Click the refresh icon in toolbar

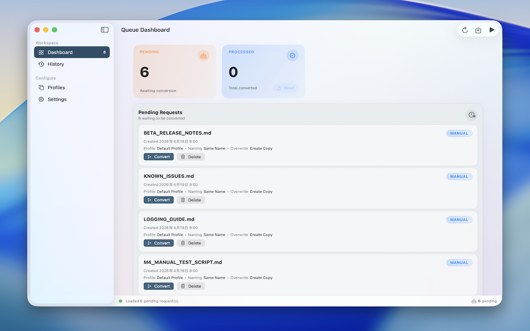[x=465, y=30]
